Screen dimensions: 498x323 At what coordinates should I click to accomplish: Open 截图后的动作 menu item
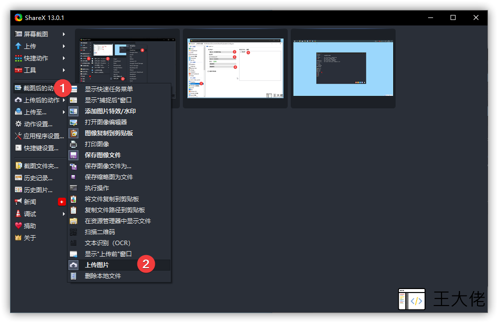pyautogui.click(x=40, y=88)
